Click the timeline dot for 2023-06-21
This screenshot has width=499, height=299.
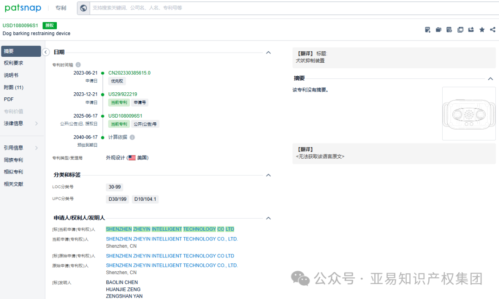click(103, 73)
